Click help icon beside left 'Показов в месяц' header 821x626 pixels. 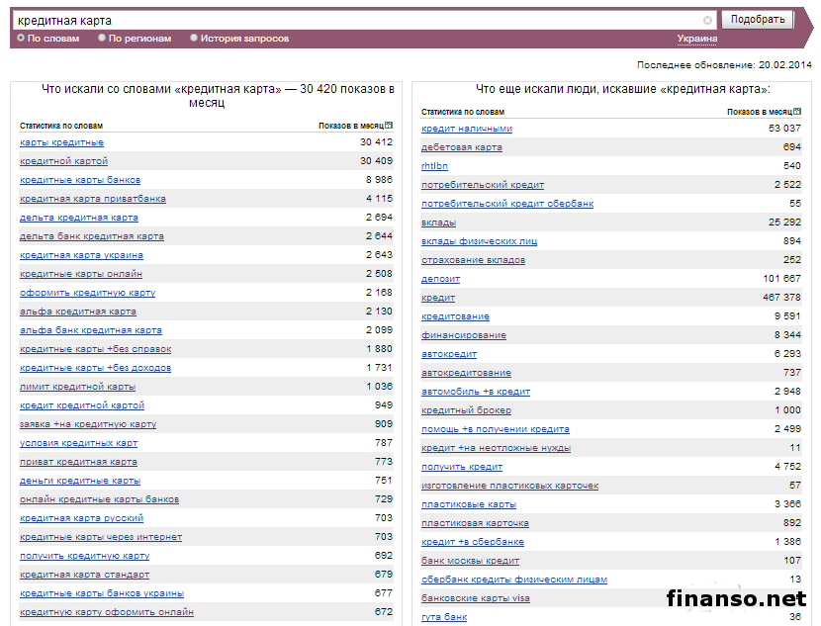389,126
